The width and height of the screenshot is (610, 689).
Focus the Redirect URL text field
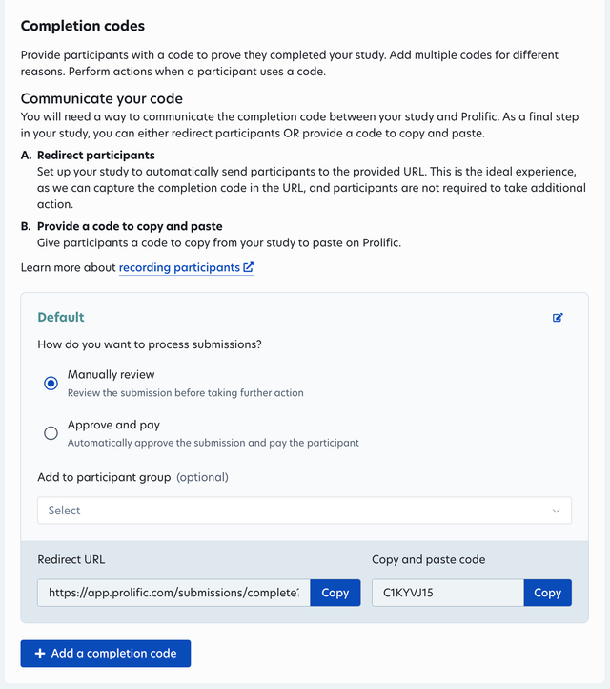(173, 593)
